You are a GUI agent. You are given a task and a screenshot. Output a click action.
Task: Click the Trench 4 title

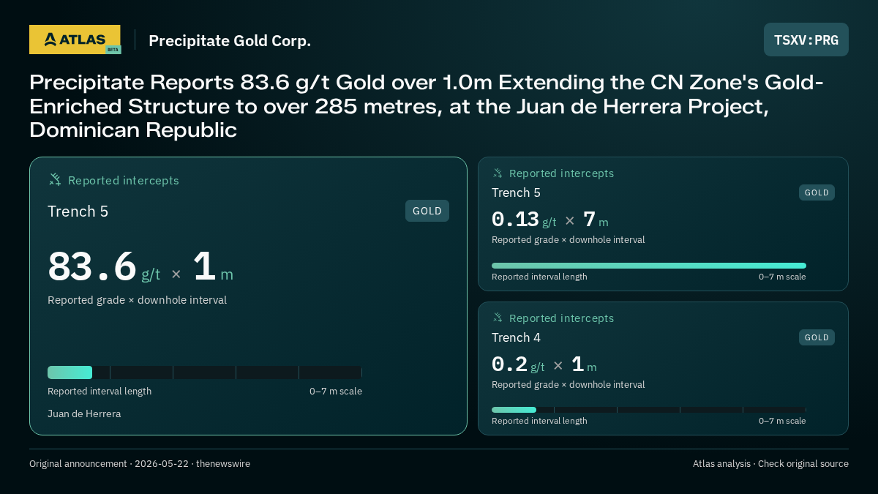pos(516,337)
